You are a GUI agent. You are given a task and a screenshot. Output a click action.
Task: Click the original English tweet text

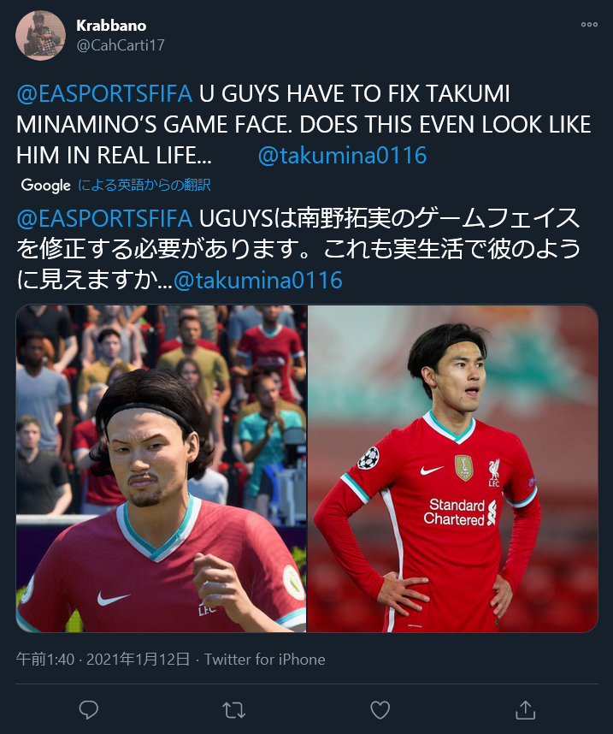coord(304,125)
